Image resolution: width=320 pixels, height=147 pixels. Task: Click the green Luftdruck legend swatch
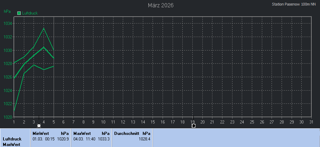click(x=19, y=13)
